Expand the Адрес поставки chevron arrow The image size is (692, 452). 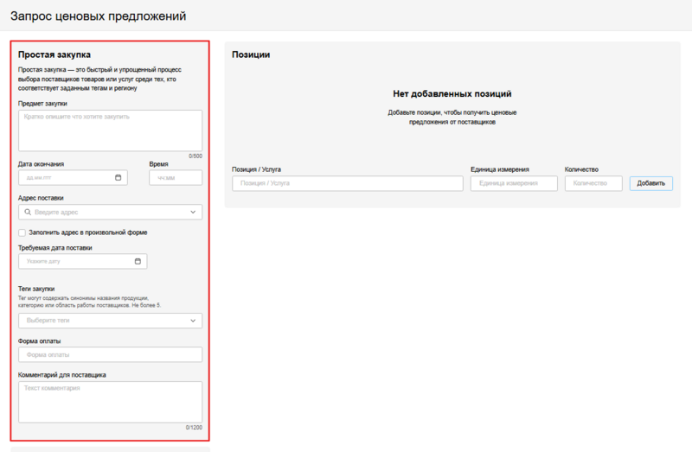(193, 212)
